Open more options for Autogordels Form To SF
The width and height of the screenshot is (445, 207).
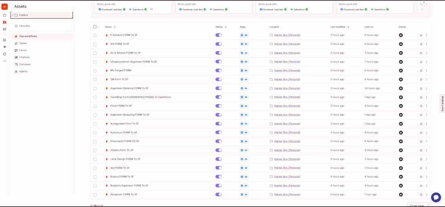(x=426, y=124)
